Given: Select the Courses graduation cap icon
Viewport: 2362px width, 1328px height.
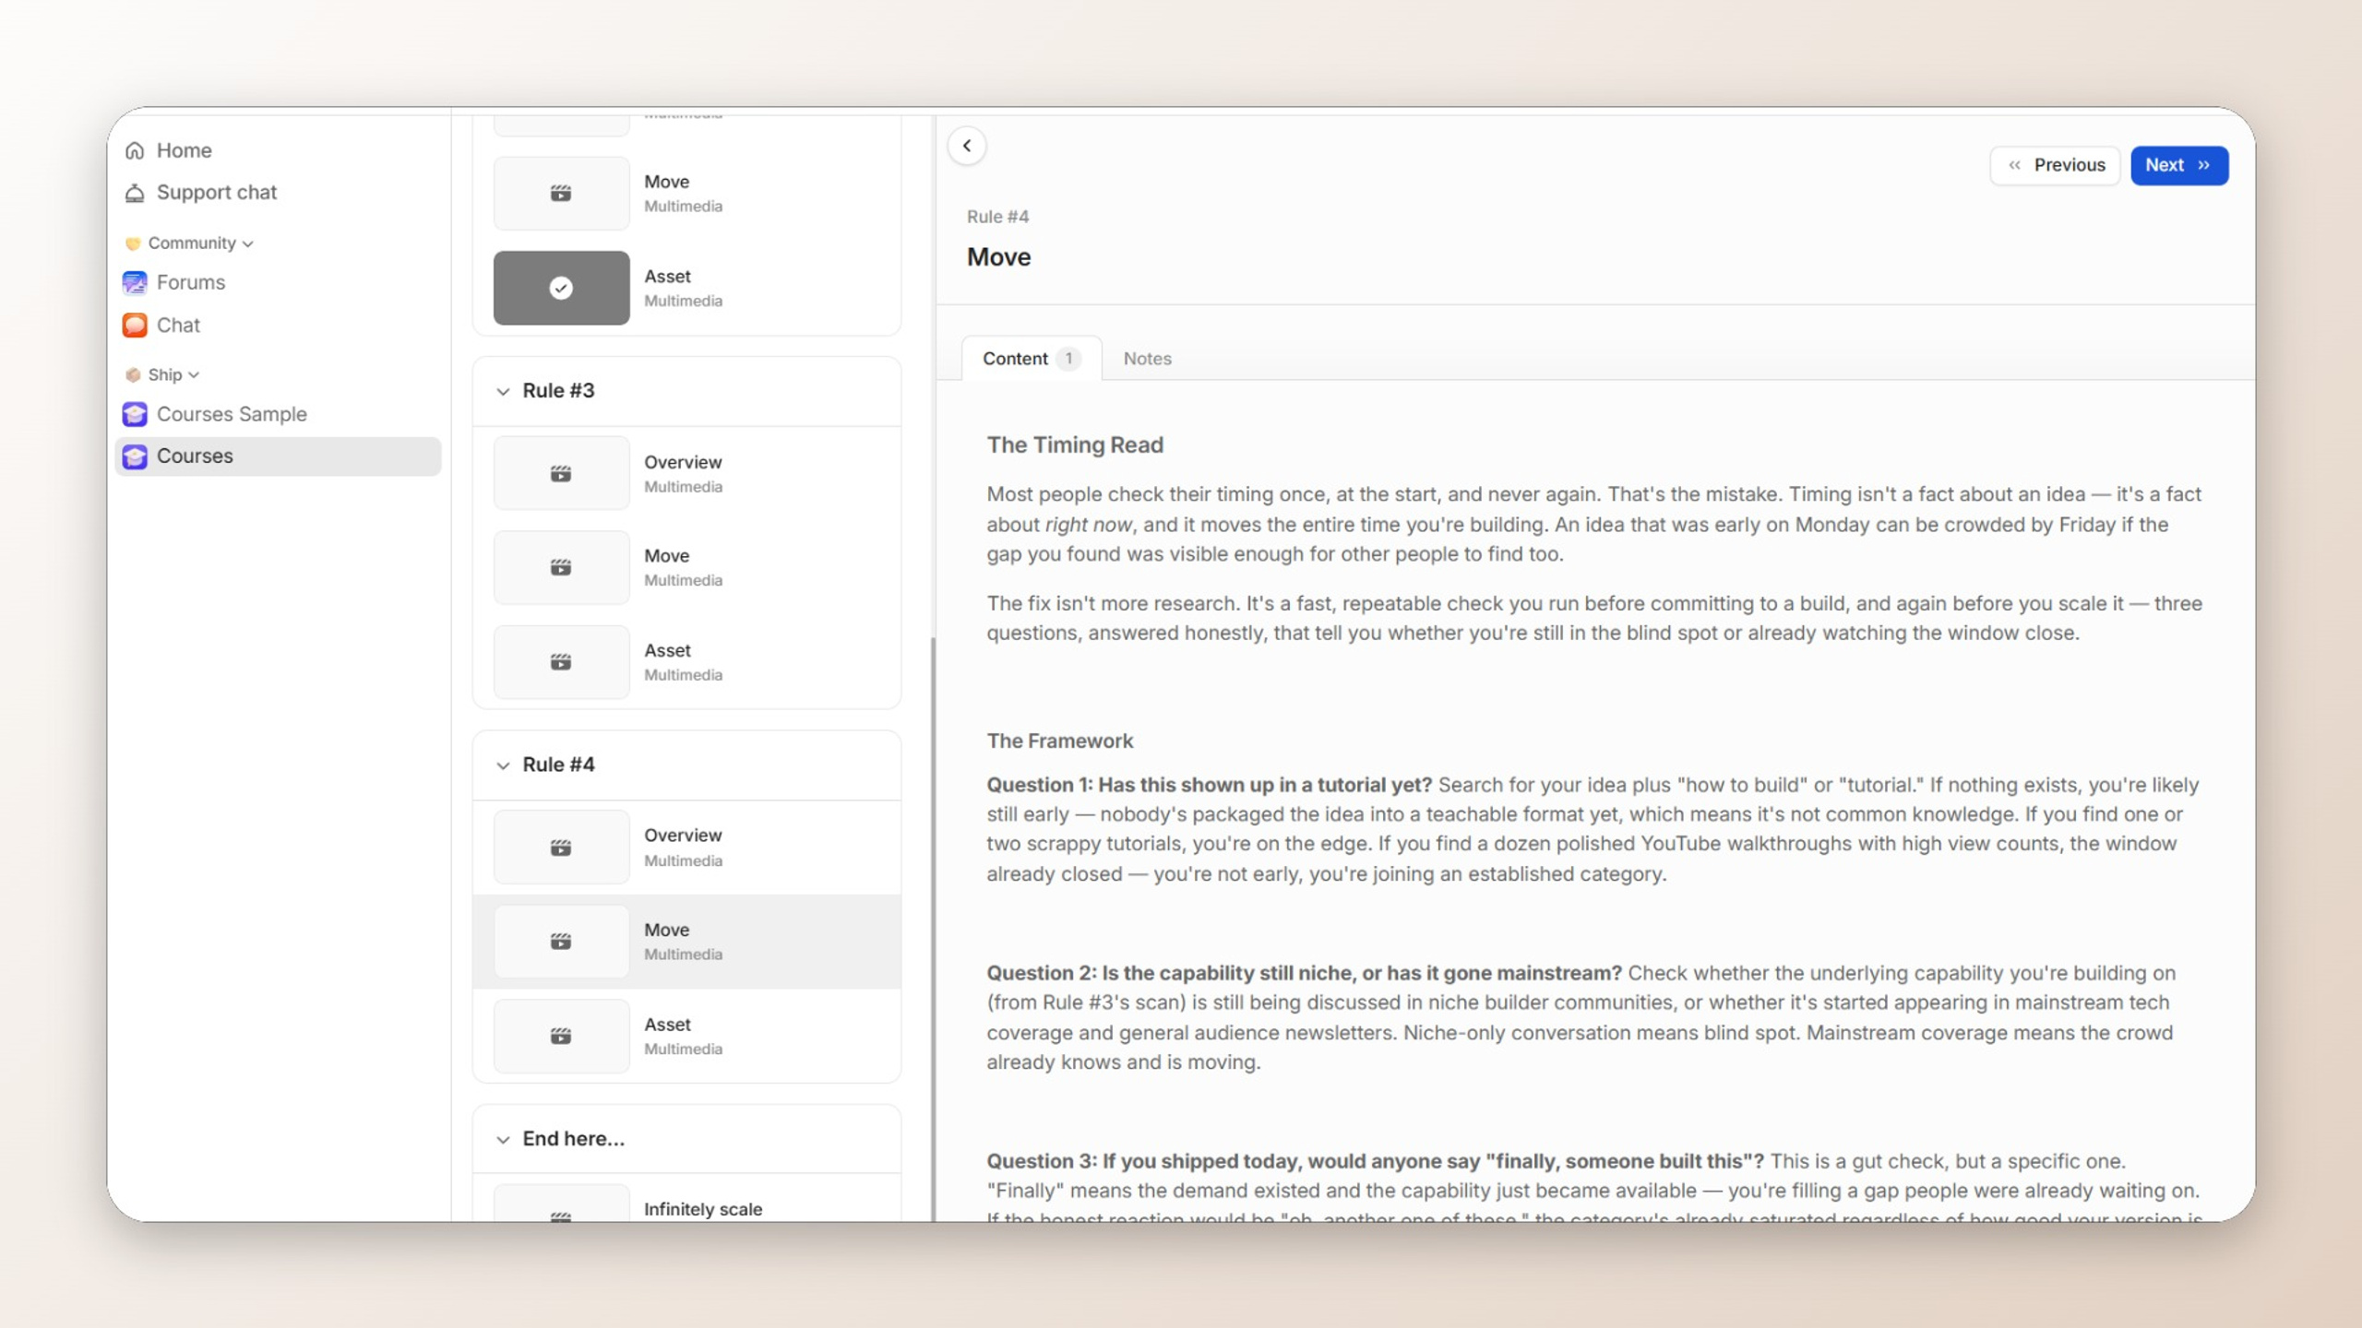Looking at the screenshot, I should (x=135, y=456).
